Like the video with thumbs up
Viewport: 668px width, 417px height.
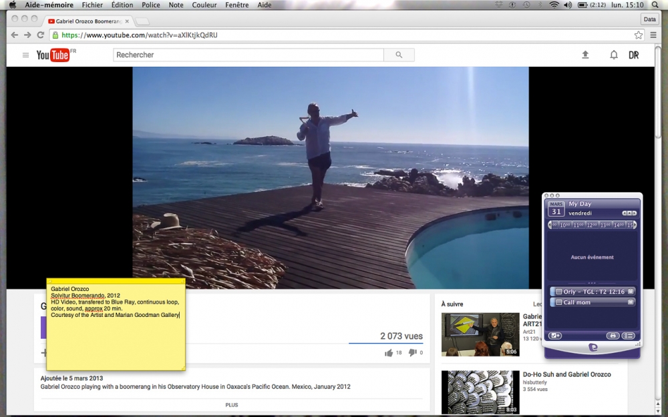click(x=389, y=353)
